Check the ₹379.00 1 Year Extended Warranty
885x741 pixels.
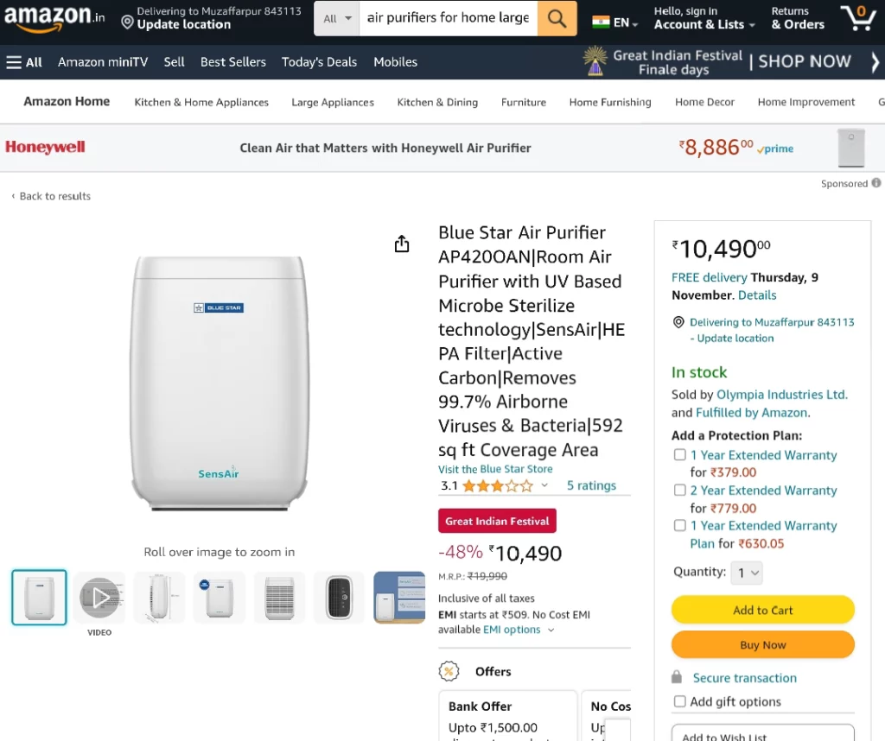(680, 454)
